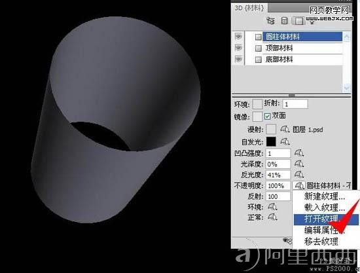Click material list scrollbar up arrow
Image resolution: width=360 pixels, height=273 pixels.
(347, 37)
